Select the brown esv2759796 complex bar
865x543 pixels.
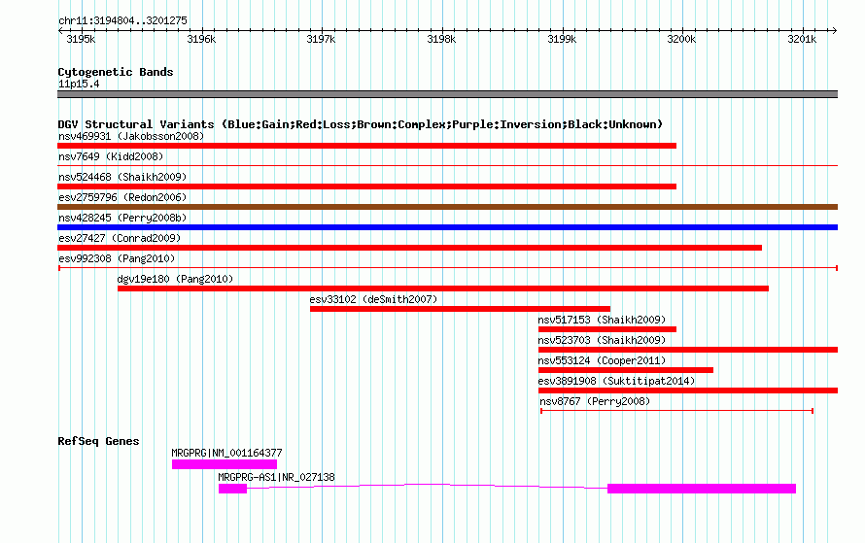coord(447,207)
